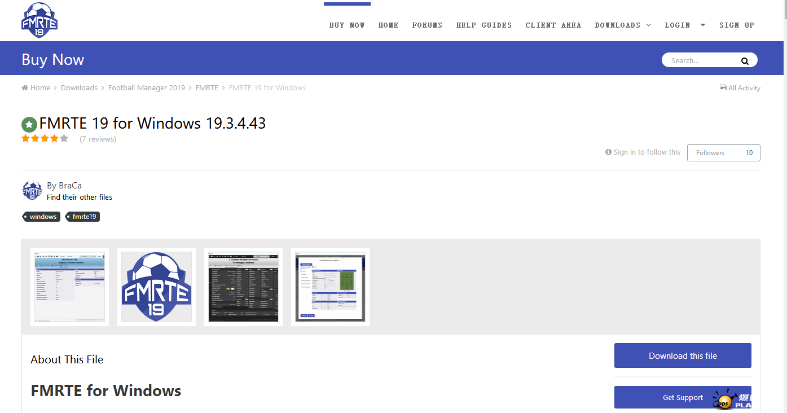
Task: Open the Downloads breadcrumb link
Action: point(79,87)
